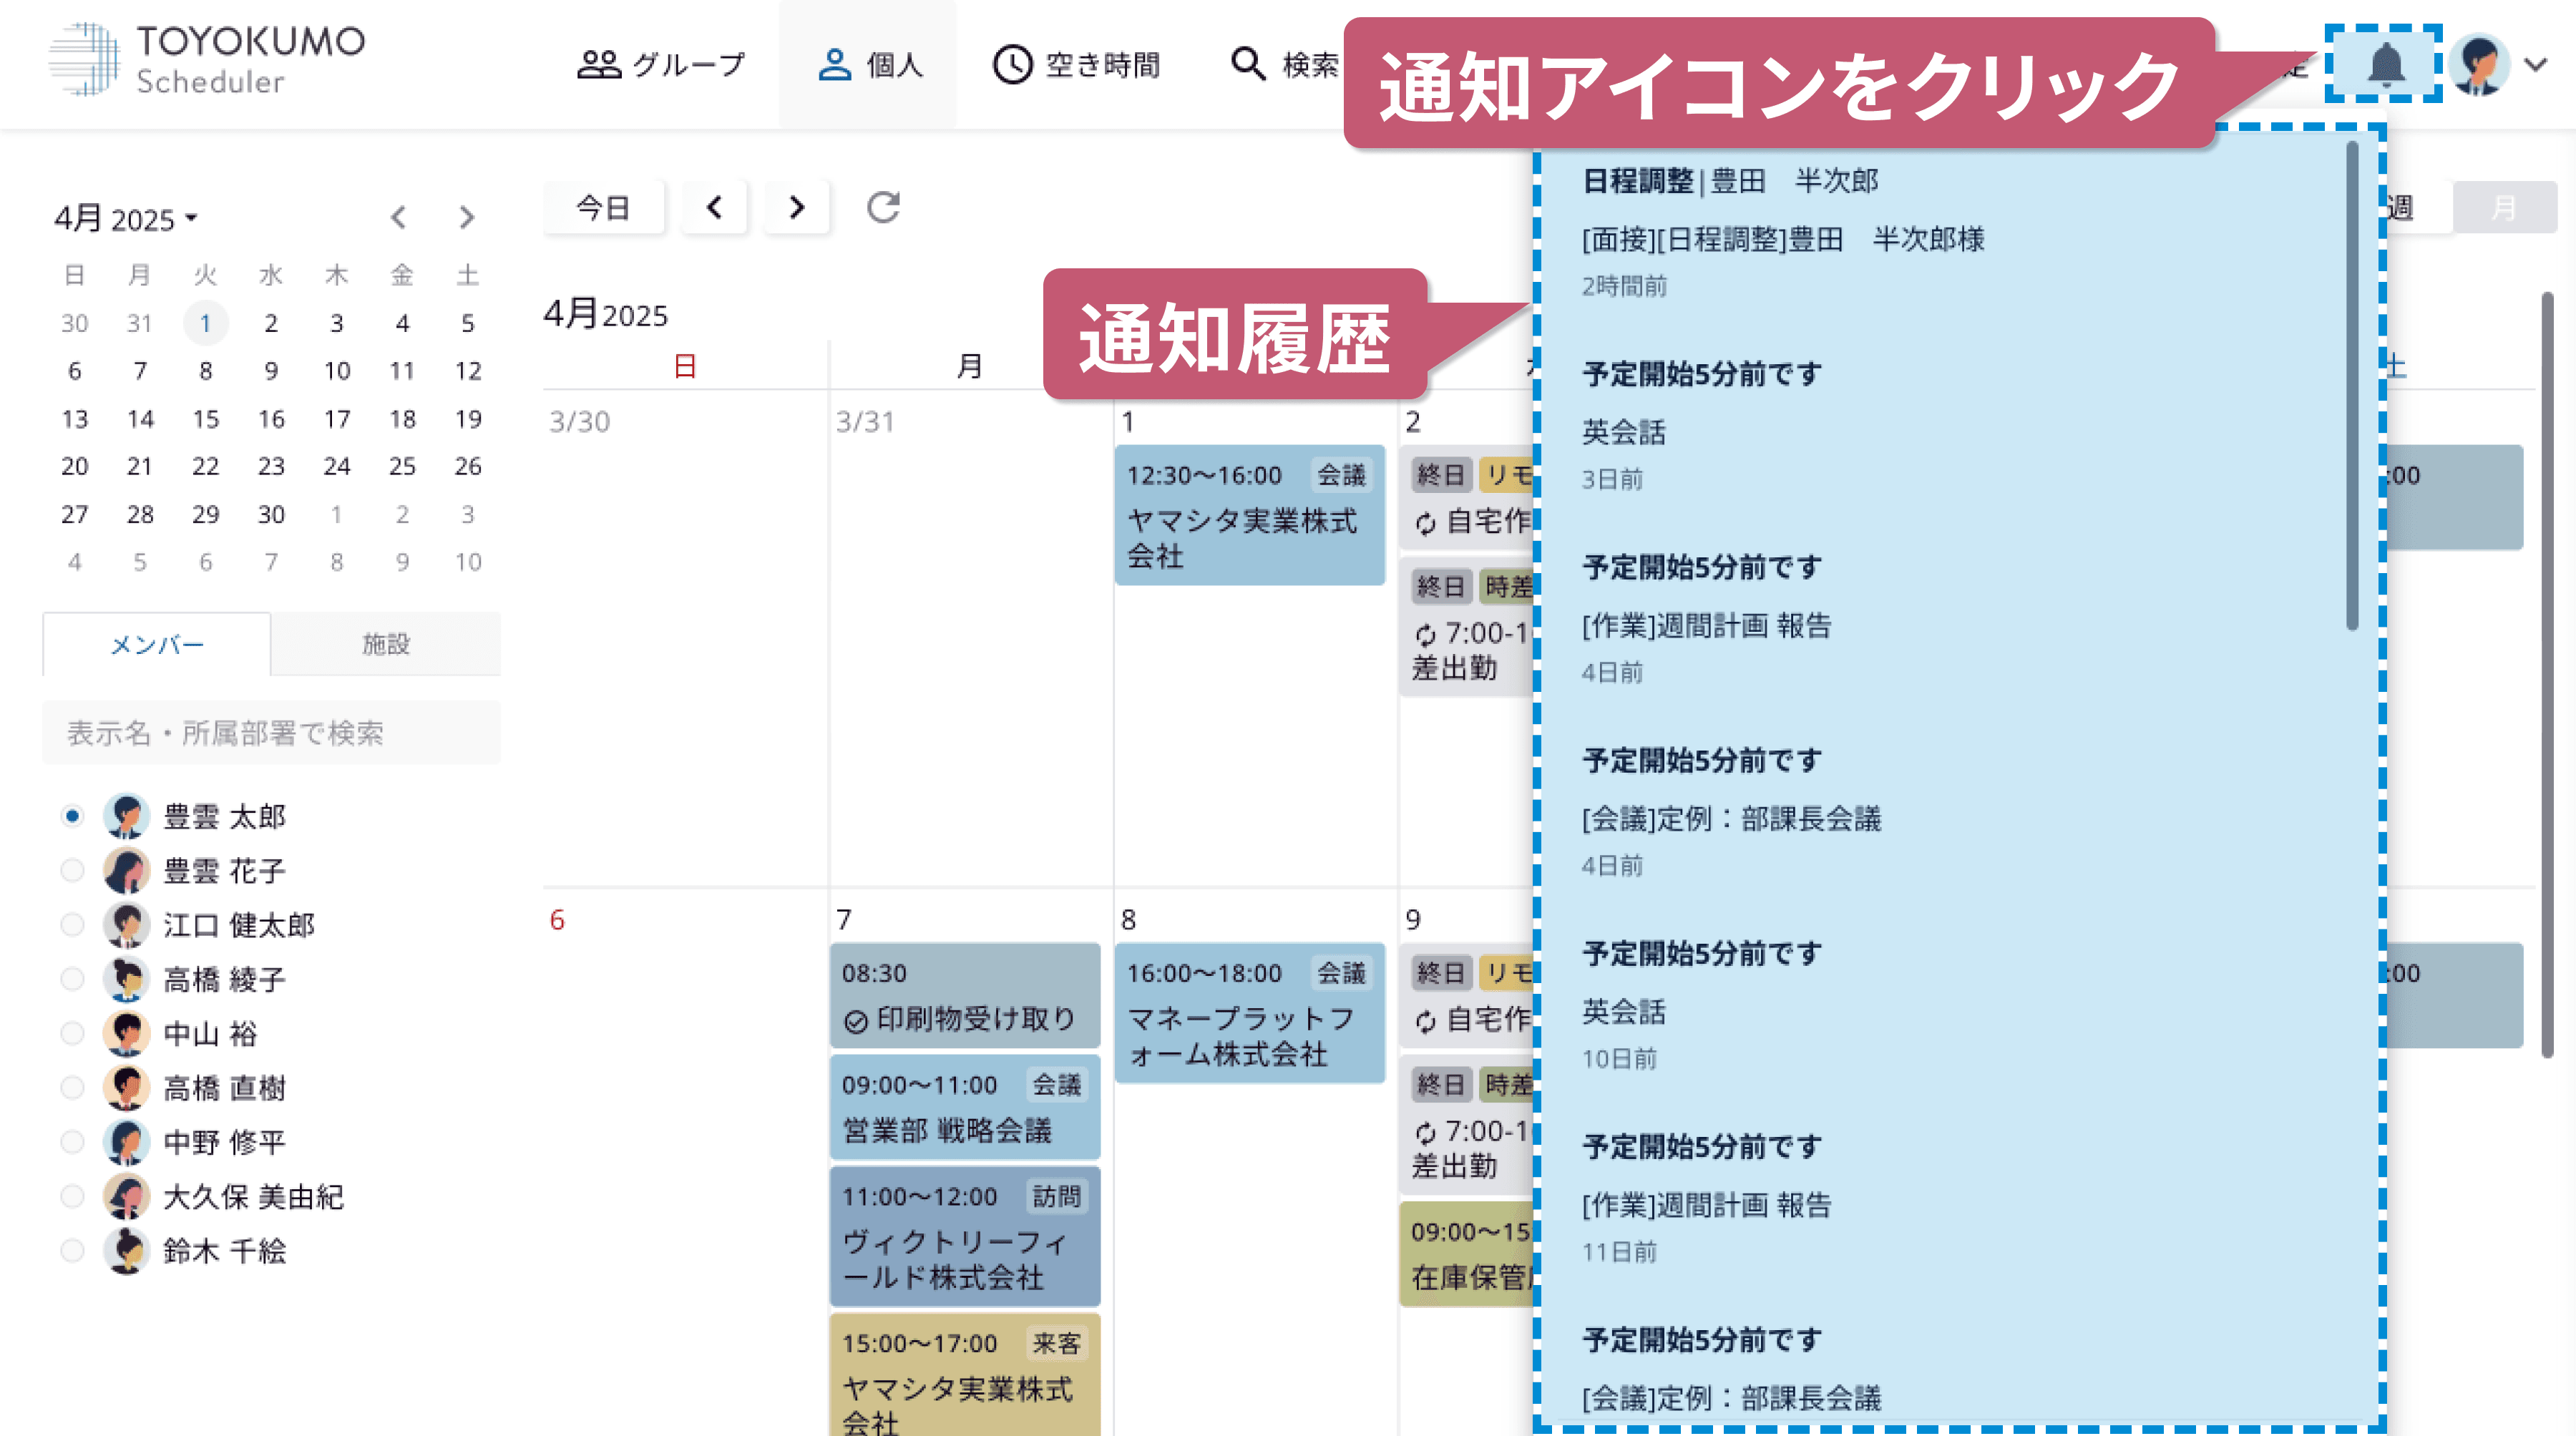Select date 15 in the mini calendar
This screenshot has width=2576, height=1436.
(x=206, y=419)
